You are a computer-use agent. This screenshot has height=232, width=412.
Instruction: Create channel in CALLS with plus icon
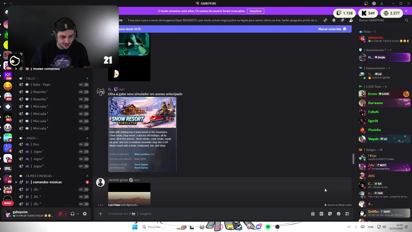(87, 78)
